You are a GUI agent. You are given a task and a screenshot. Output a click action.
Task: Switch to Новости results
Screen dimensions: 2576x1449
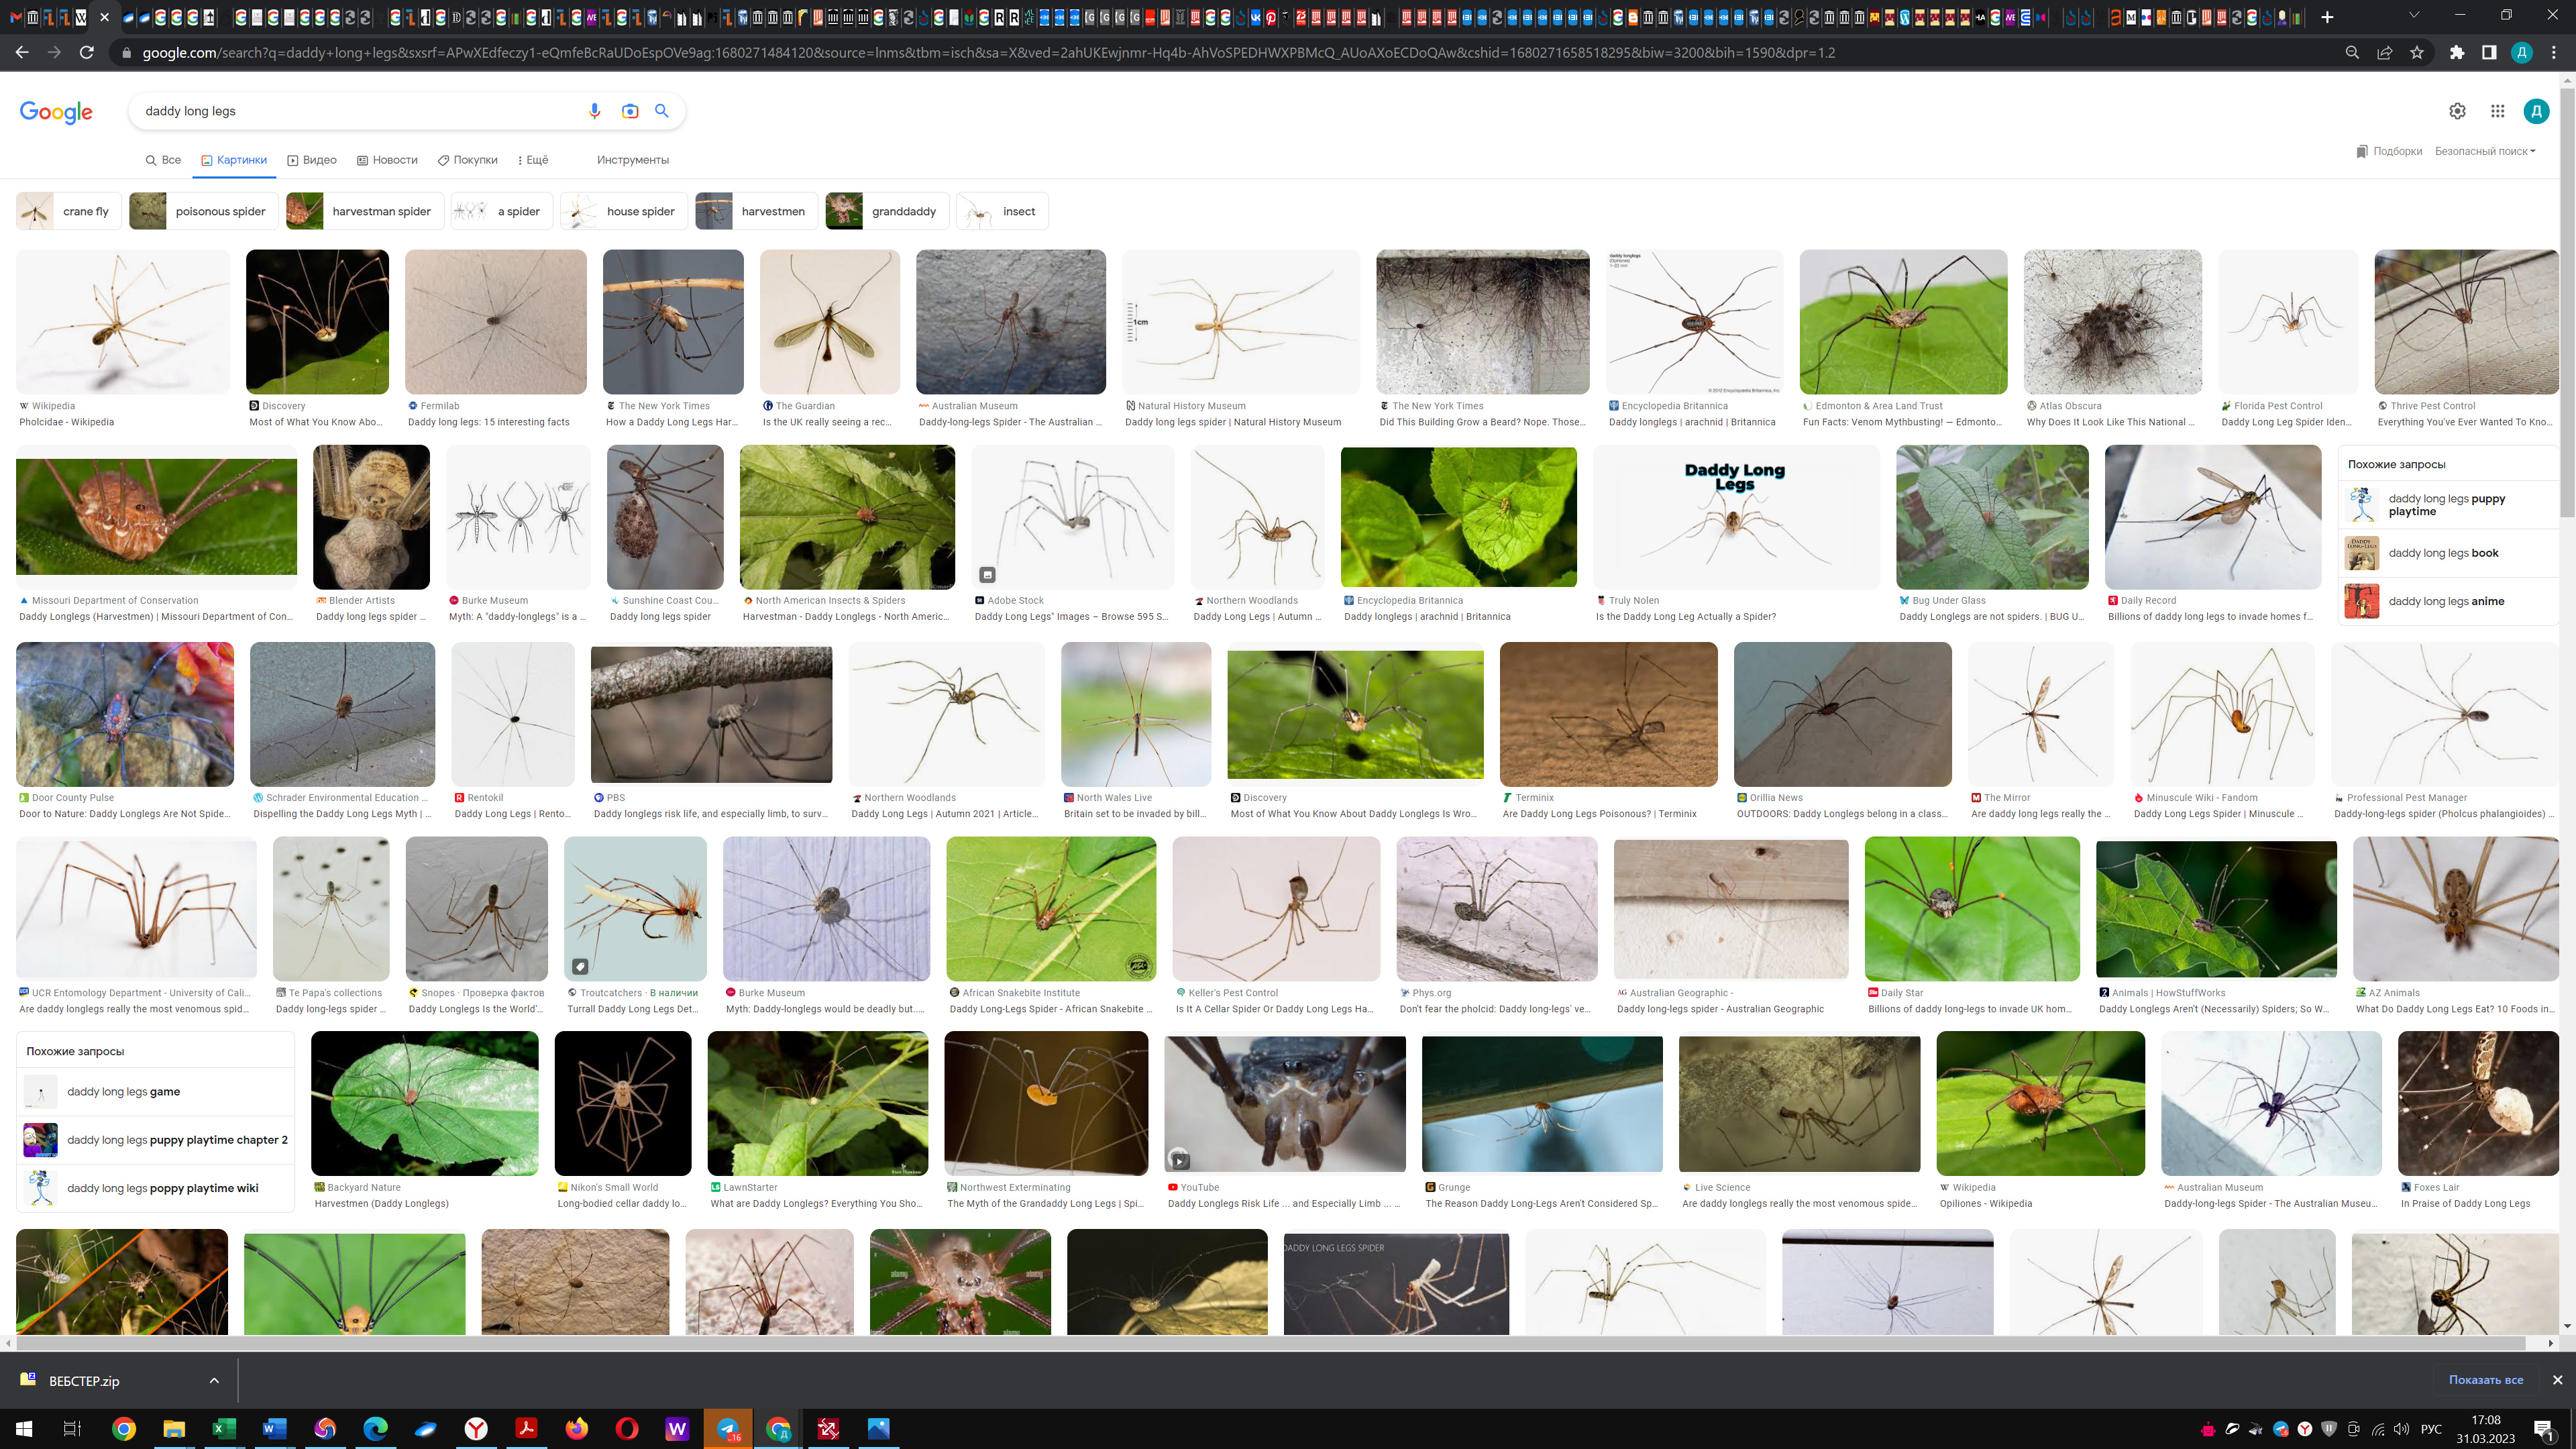(387, 160)
